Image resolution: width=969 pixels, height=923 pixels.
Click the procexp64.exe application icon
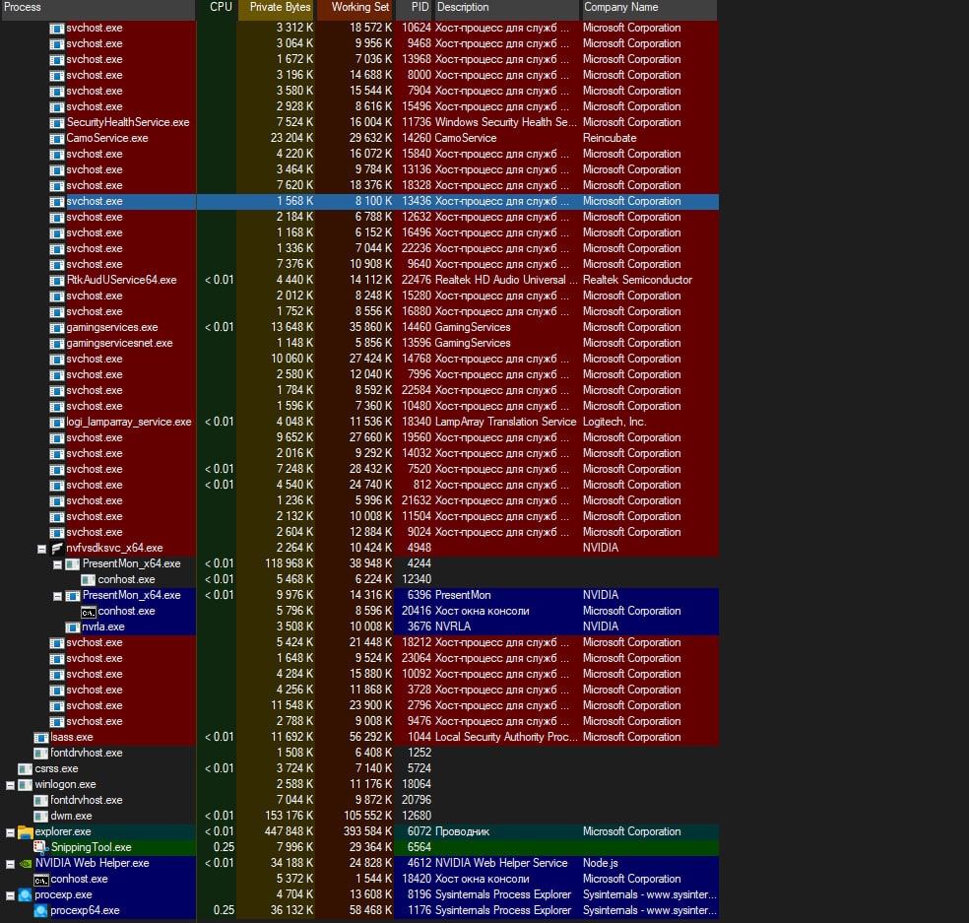[x=41, y=910]
